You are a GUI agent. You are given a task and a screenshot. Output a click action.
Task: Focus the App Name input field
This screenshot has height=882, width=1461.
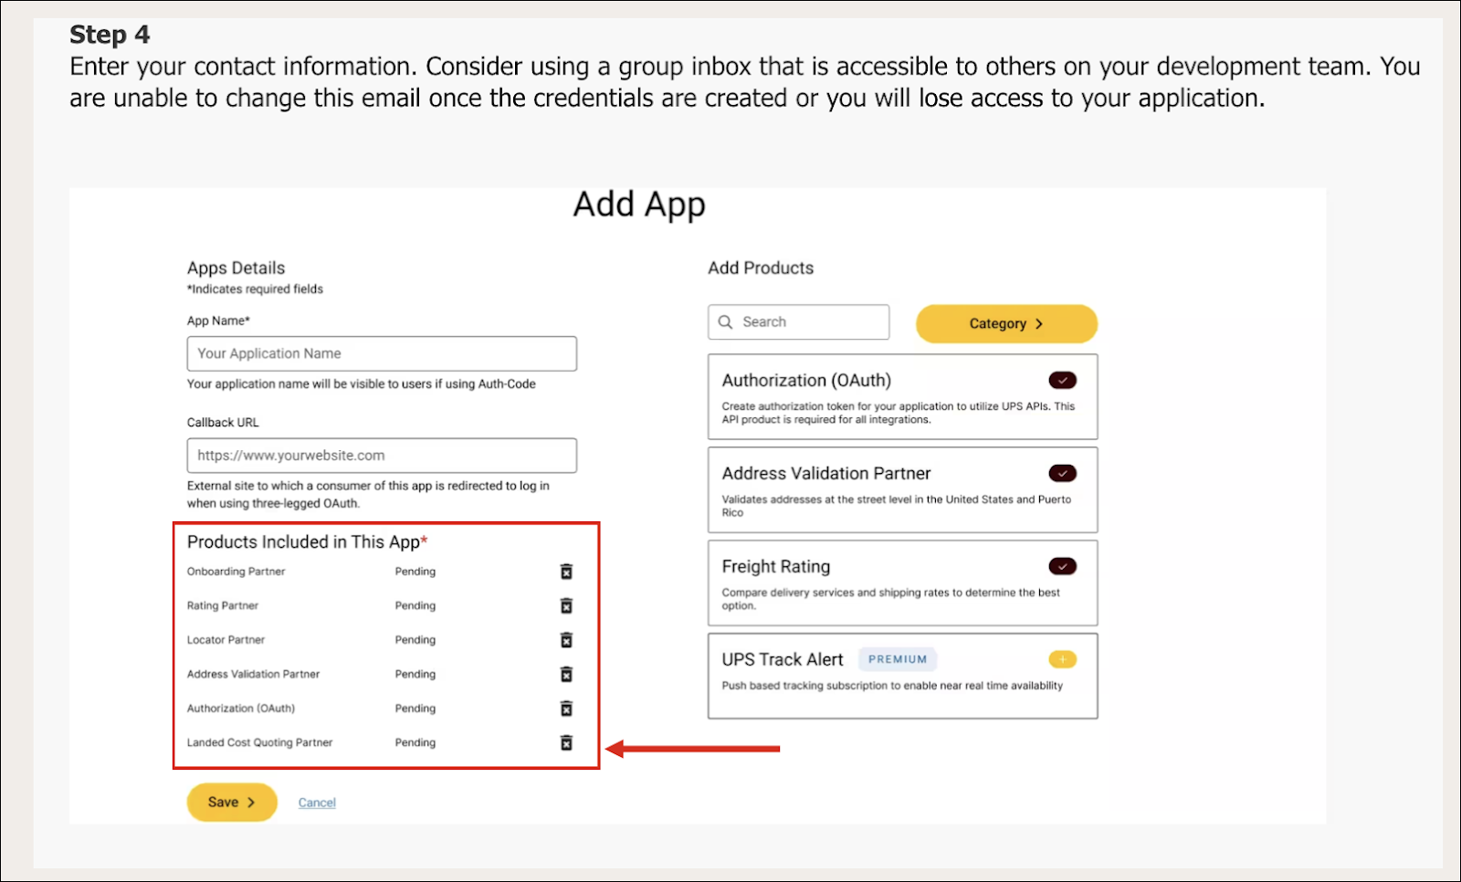[382, 353]
